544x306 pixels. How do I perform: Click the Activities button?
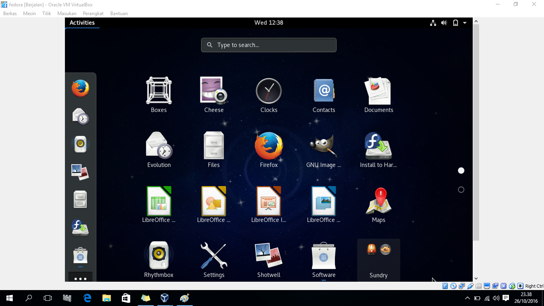[x=82, y=23]
